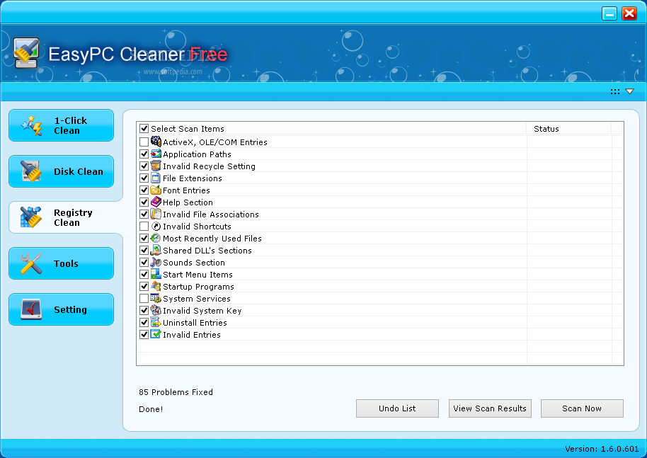Select the Registry Clean tab
This screenshot has width=647, height=458.
[x=66, y=217]
